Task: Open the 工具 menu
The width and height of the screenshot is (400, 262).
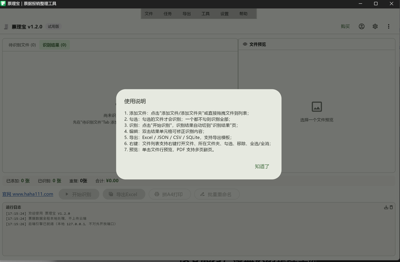Action: pyautogui.click(x=205, y=14)
